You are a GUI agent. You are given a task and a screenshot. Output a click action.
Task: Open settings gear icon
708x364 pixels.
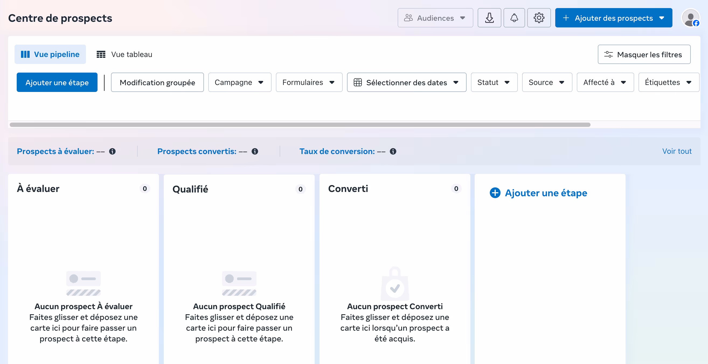pos(539,18)
